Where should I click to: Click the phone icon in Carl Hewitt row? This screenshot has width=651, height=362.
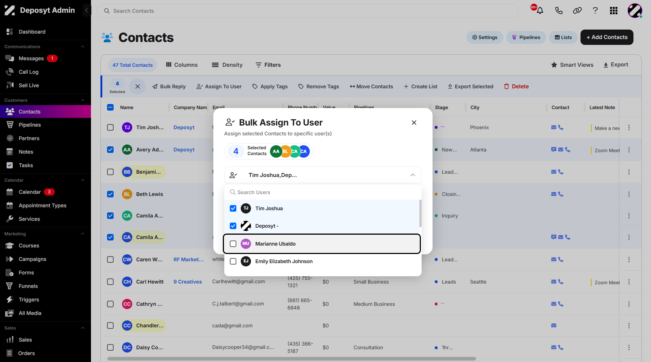[561, 281]
